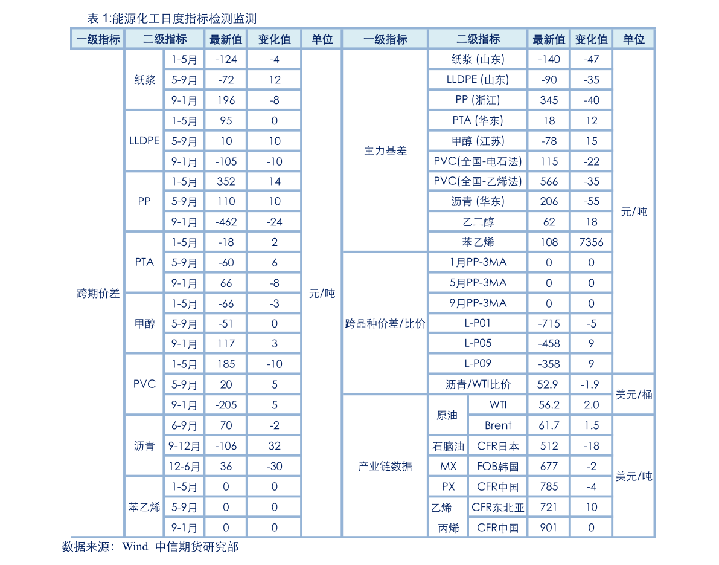Click the 数据来源 Wind 中信期货研究部 footnote
This screenshot has height=565, width=719.
150,547
